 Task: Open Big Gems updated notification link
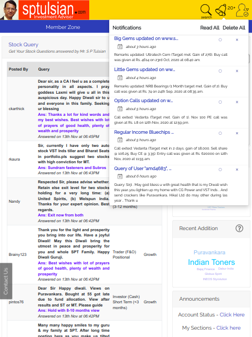(146, 38)
